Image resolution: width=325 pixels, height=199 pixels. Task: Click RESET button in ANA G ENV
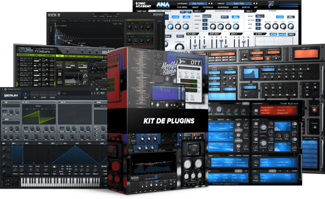click(x=291, y=35)
